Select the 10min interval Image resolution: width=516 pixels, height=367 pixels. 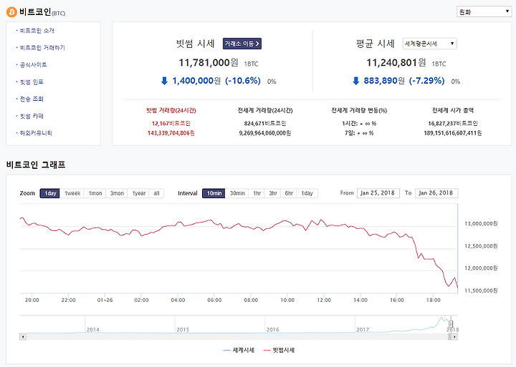pyautogui.click(x=214, y=193)
